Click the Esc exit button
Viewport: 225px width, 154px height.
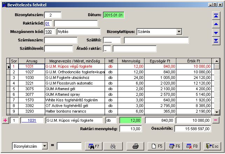click(212, 146)
